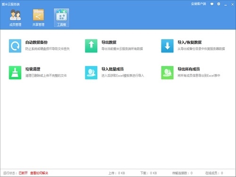Switch to the 工具箱 tab label
Image resolution: width=236 pixels, height=177 pixels.
point(61,25)
